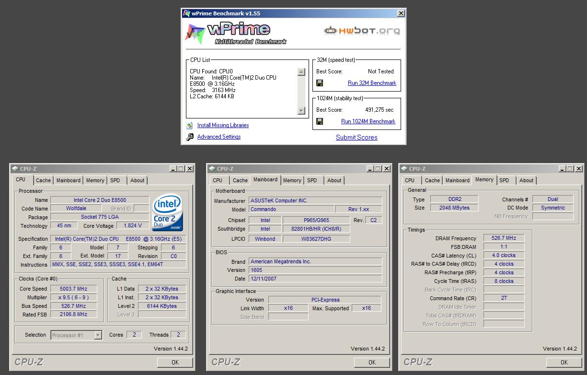Click the wPrime title bar app icon

pos(186,13)
